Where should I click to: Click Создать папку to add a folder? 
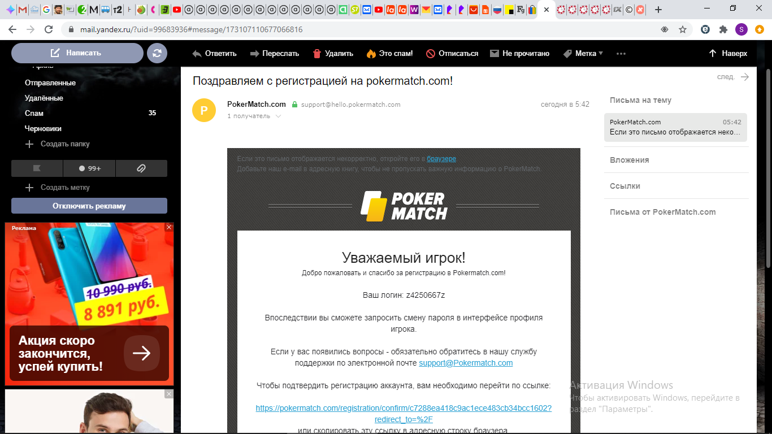coord(58,144)
